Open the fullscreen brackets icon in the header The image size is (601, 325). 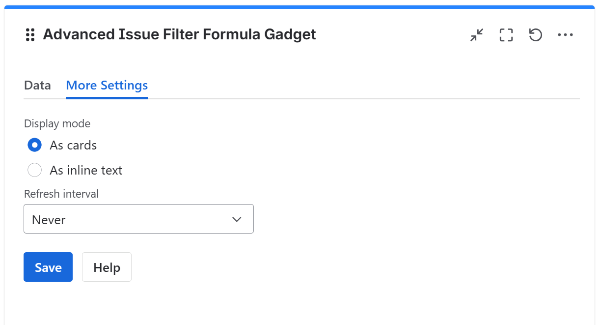(506, 34)
